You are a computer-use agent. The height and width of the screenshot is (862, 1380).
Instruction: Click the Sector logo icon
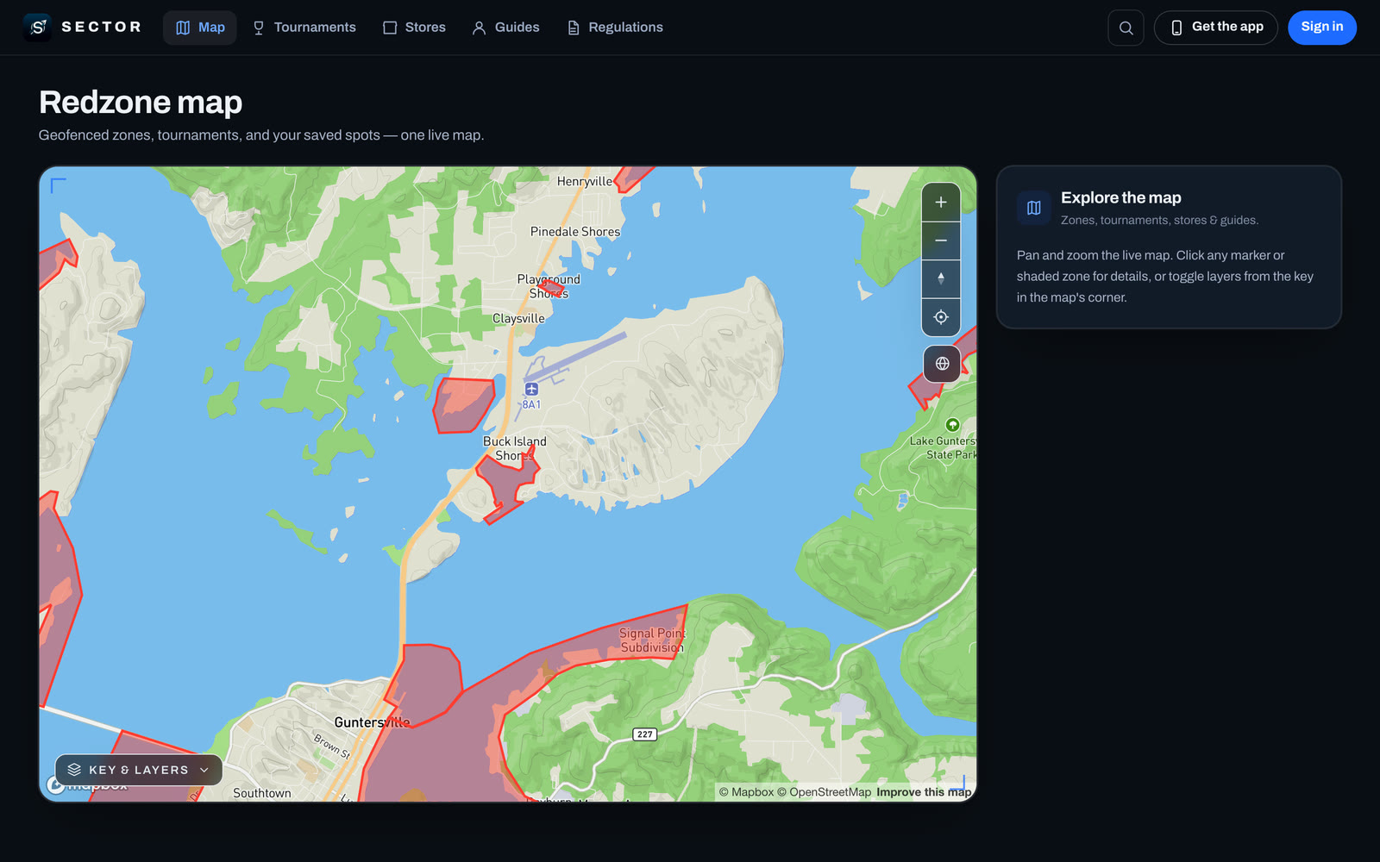point(37,28)
